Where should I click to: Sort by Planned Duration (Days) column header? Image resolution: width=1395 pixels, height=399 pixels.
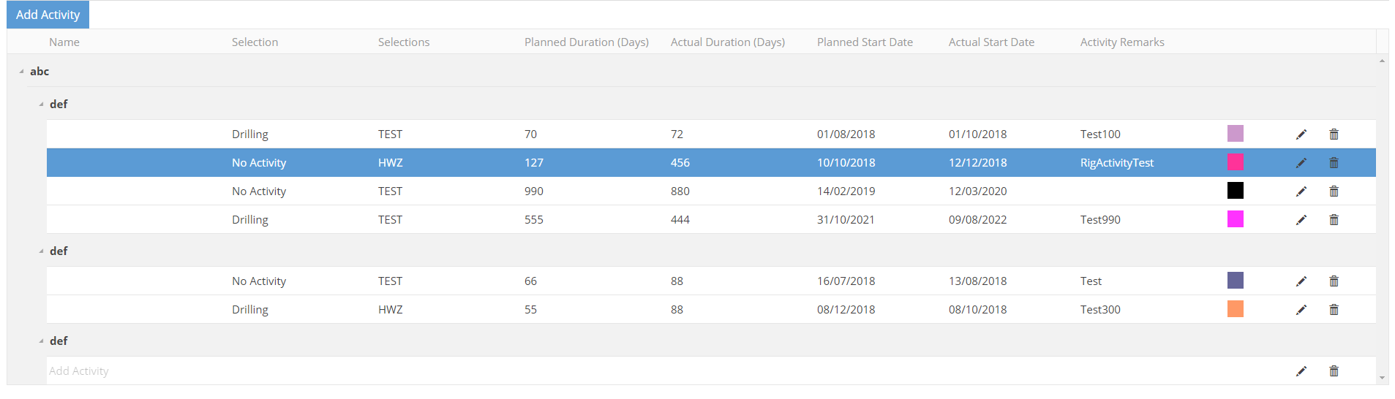(x=586, y=42)
